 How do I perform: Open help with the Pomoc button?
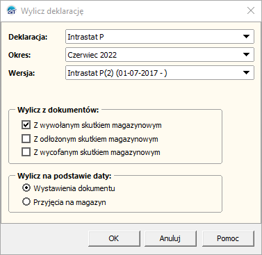(x=228, y=238)
